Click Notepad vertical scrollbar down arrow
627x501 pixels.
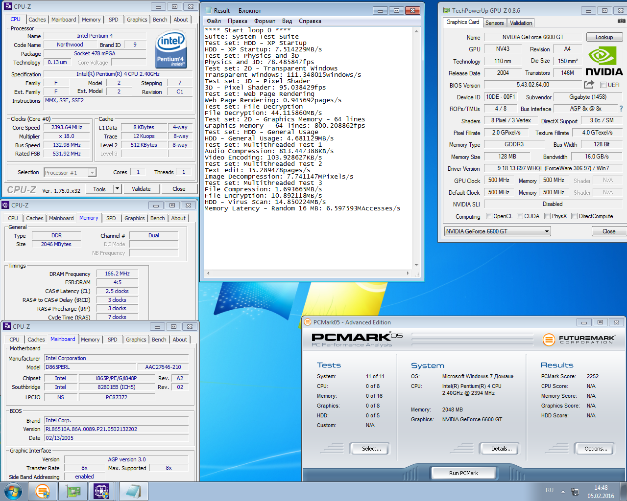pos(416,265)
